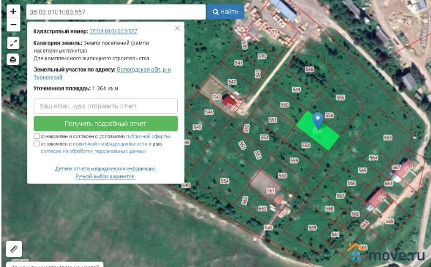Select parcel 662 on the map

(355, 214)
